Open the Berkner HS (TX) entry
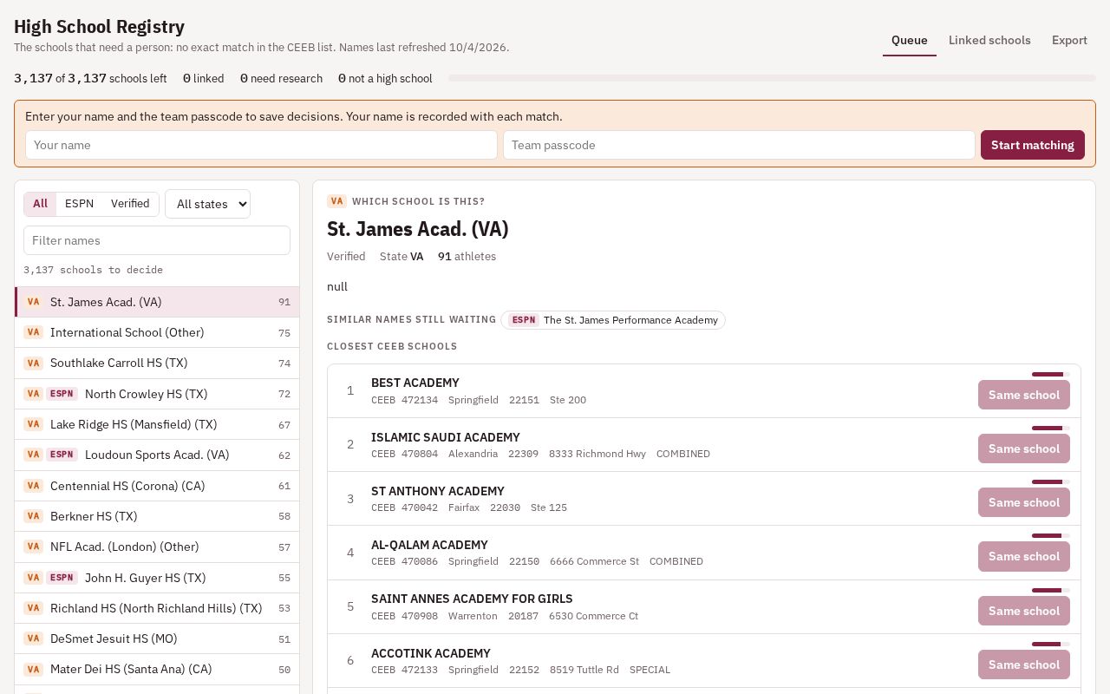The width and height of the screenshot is (1110, 694). point(157,516)
